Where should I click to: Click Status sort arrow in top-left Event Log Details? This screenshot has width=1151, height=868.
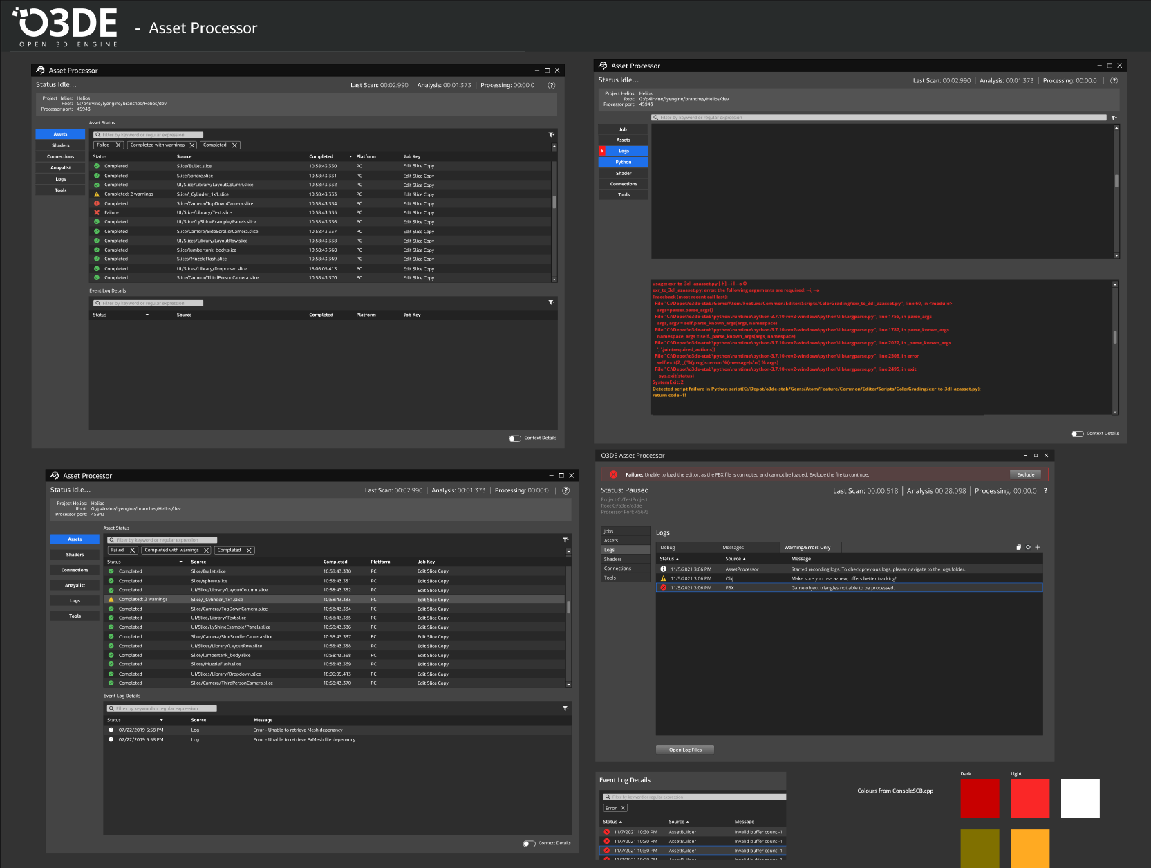[x=147, y=315]
